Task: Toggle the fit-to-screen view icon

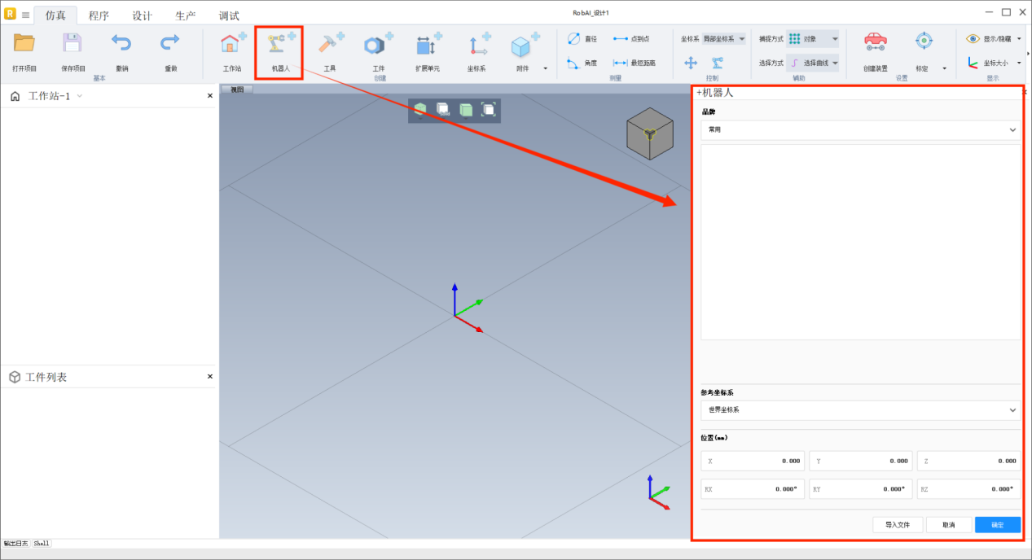Action: [x=488, y=109]
